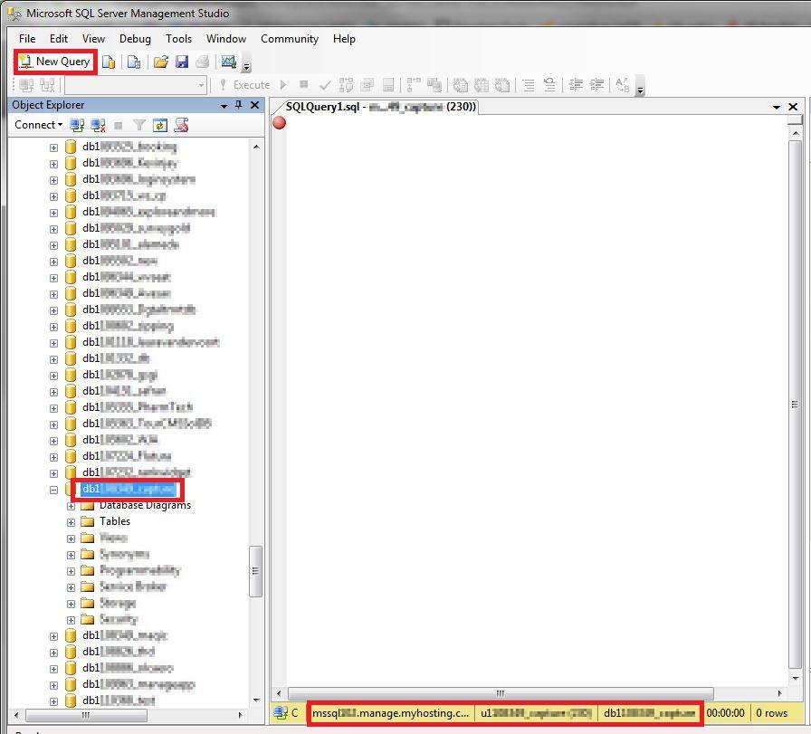Expand the Database Diagrams folder
Screen dimensions: 811x734
pos(71,506)
